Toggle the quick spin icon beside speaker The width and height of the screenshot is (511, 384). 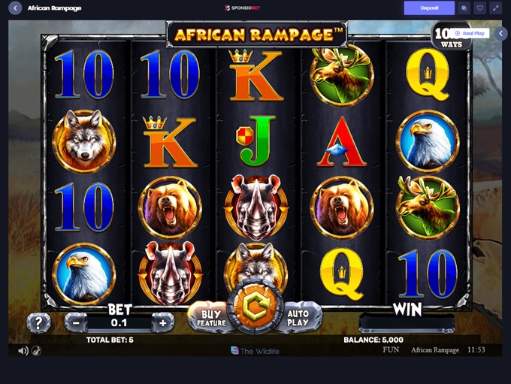[x=37, y=351]
